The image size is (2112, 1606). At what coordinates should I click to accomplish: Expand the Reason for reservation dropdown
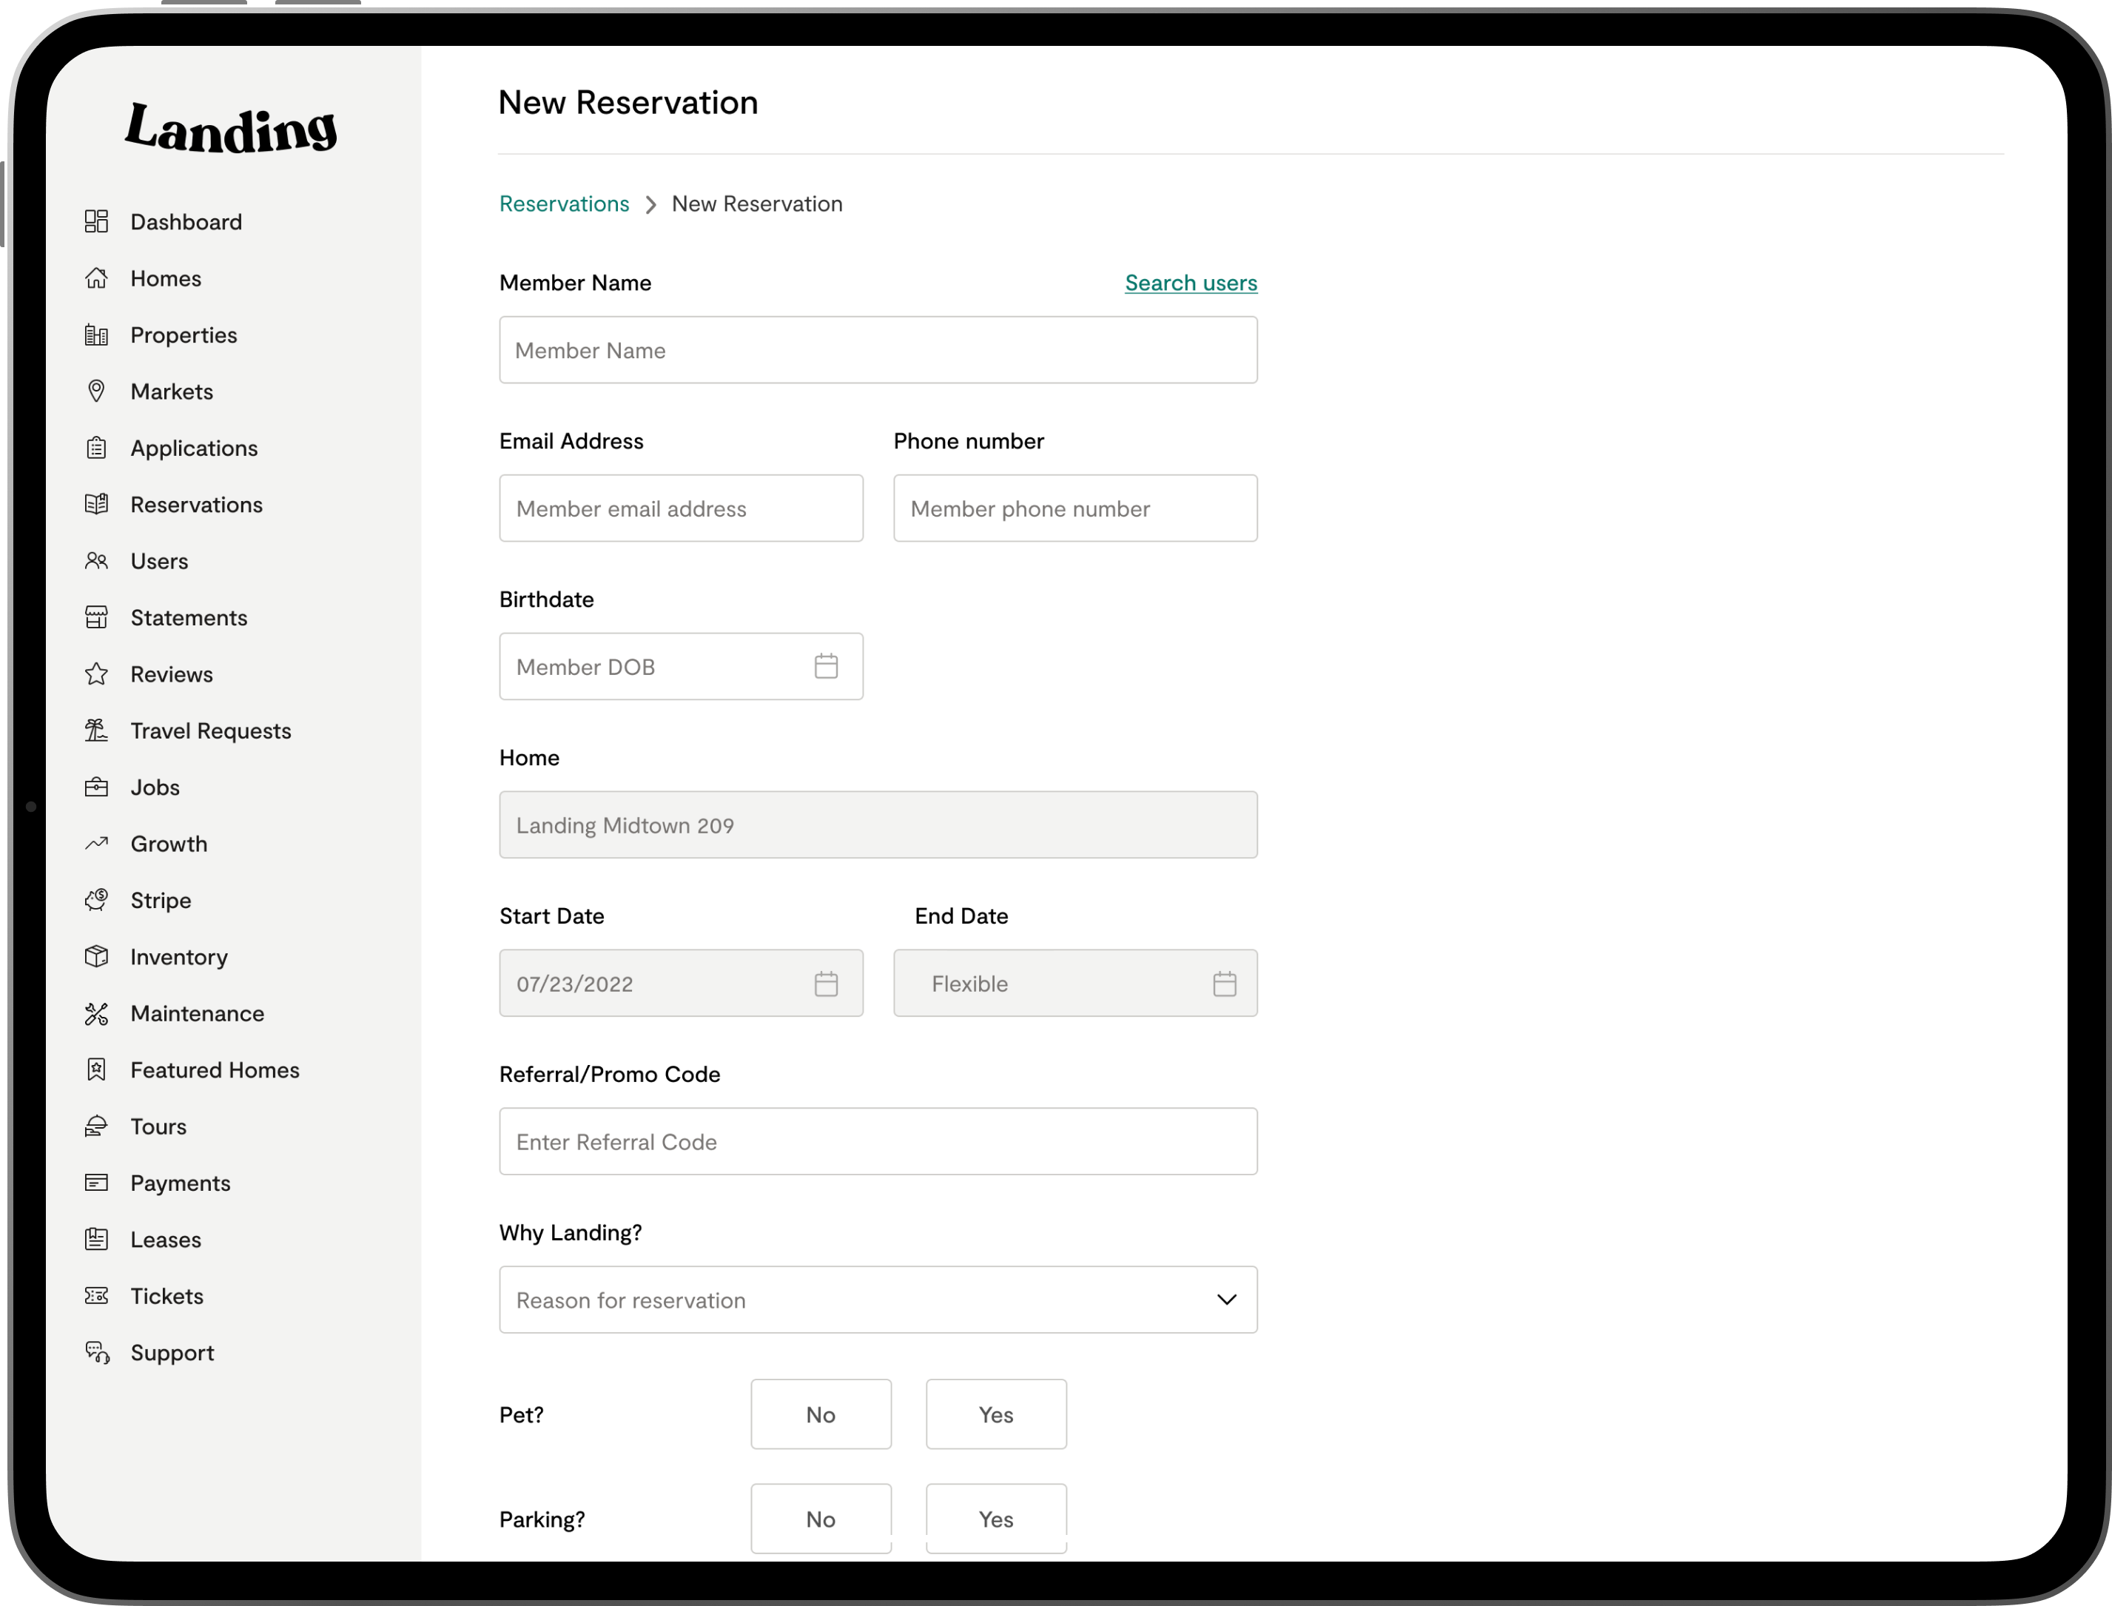(x=878, y=1299)
